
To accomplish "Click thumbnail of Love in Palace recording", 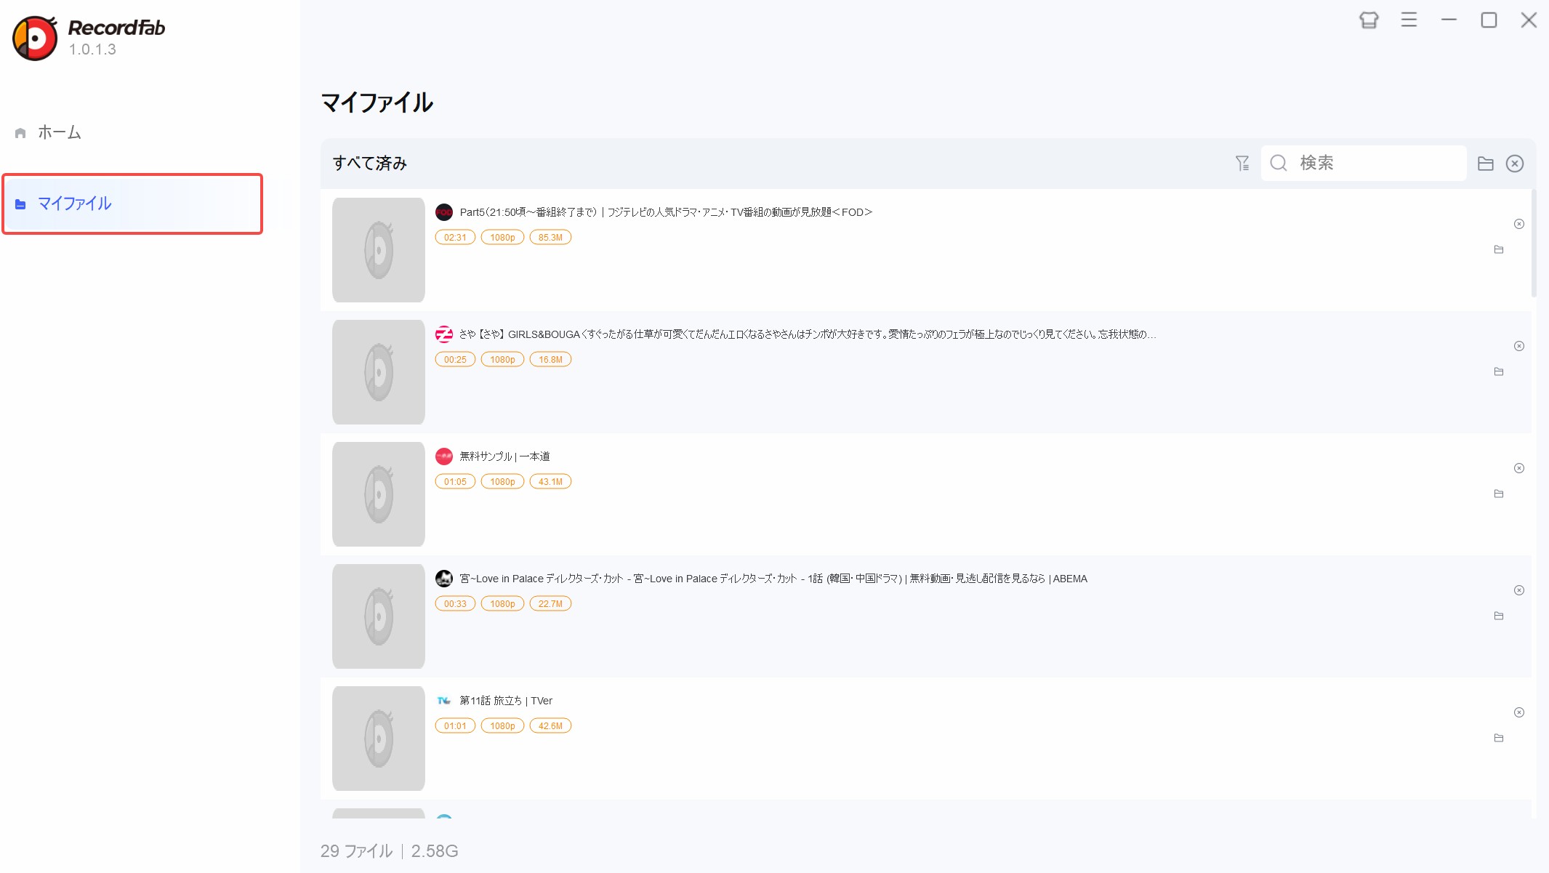I will tap(379, 616).
